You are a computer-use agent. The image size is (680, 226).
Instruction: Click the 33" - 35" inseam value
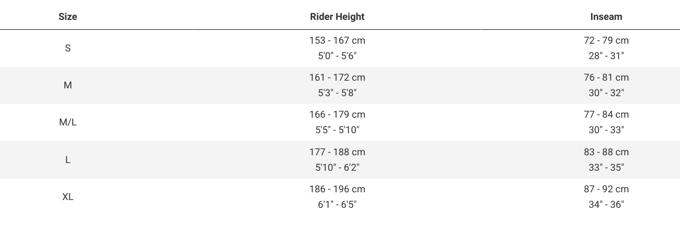click(x=606, y=167)
